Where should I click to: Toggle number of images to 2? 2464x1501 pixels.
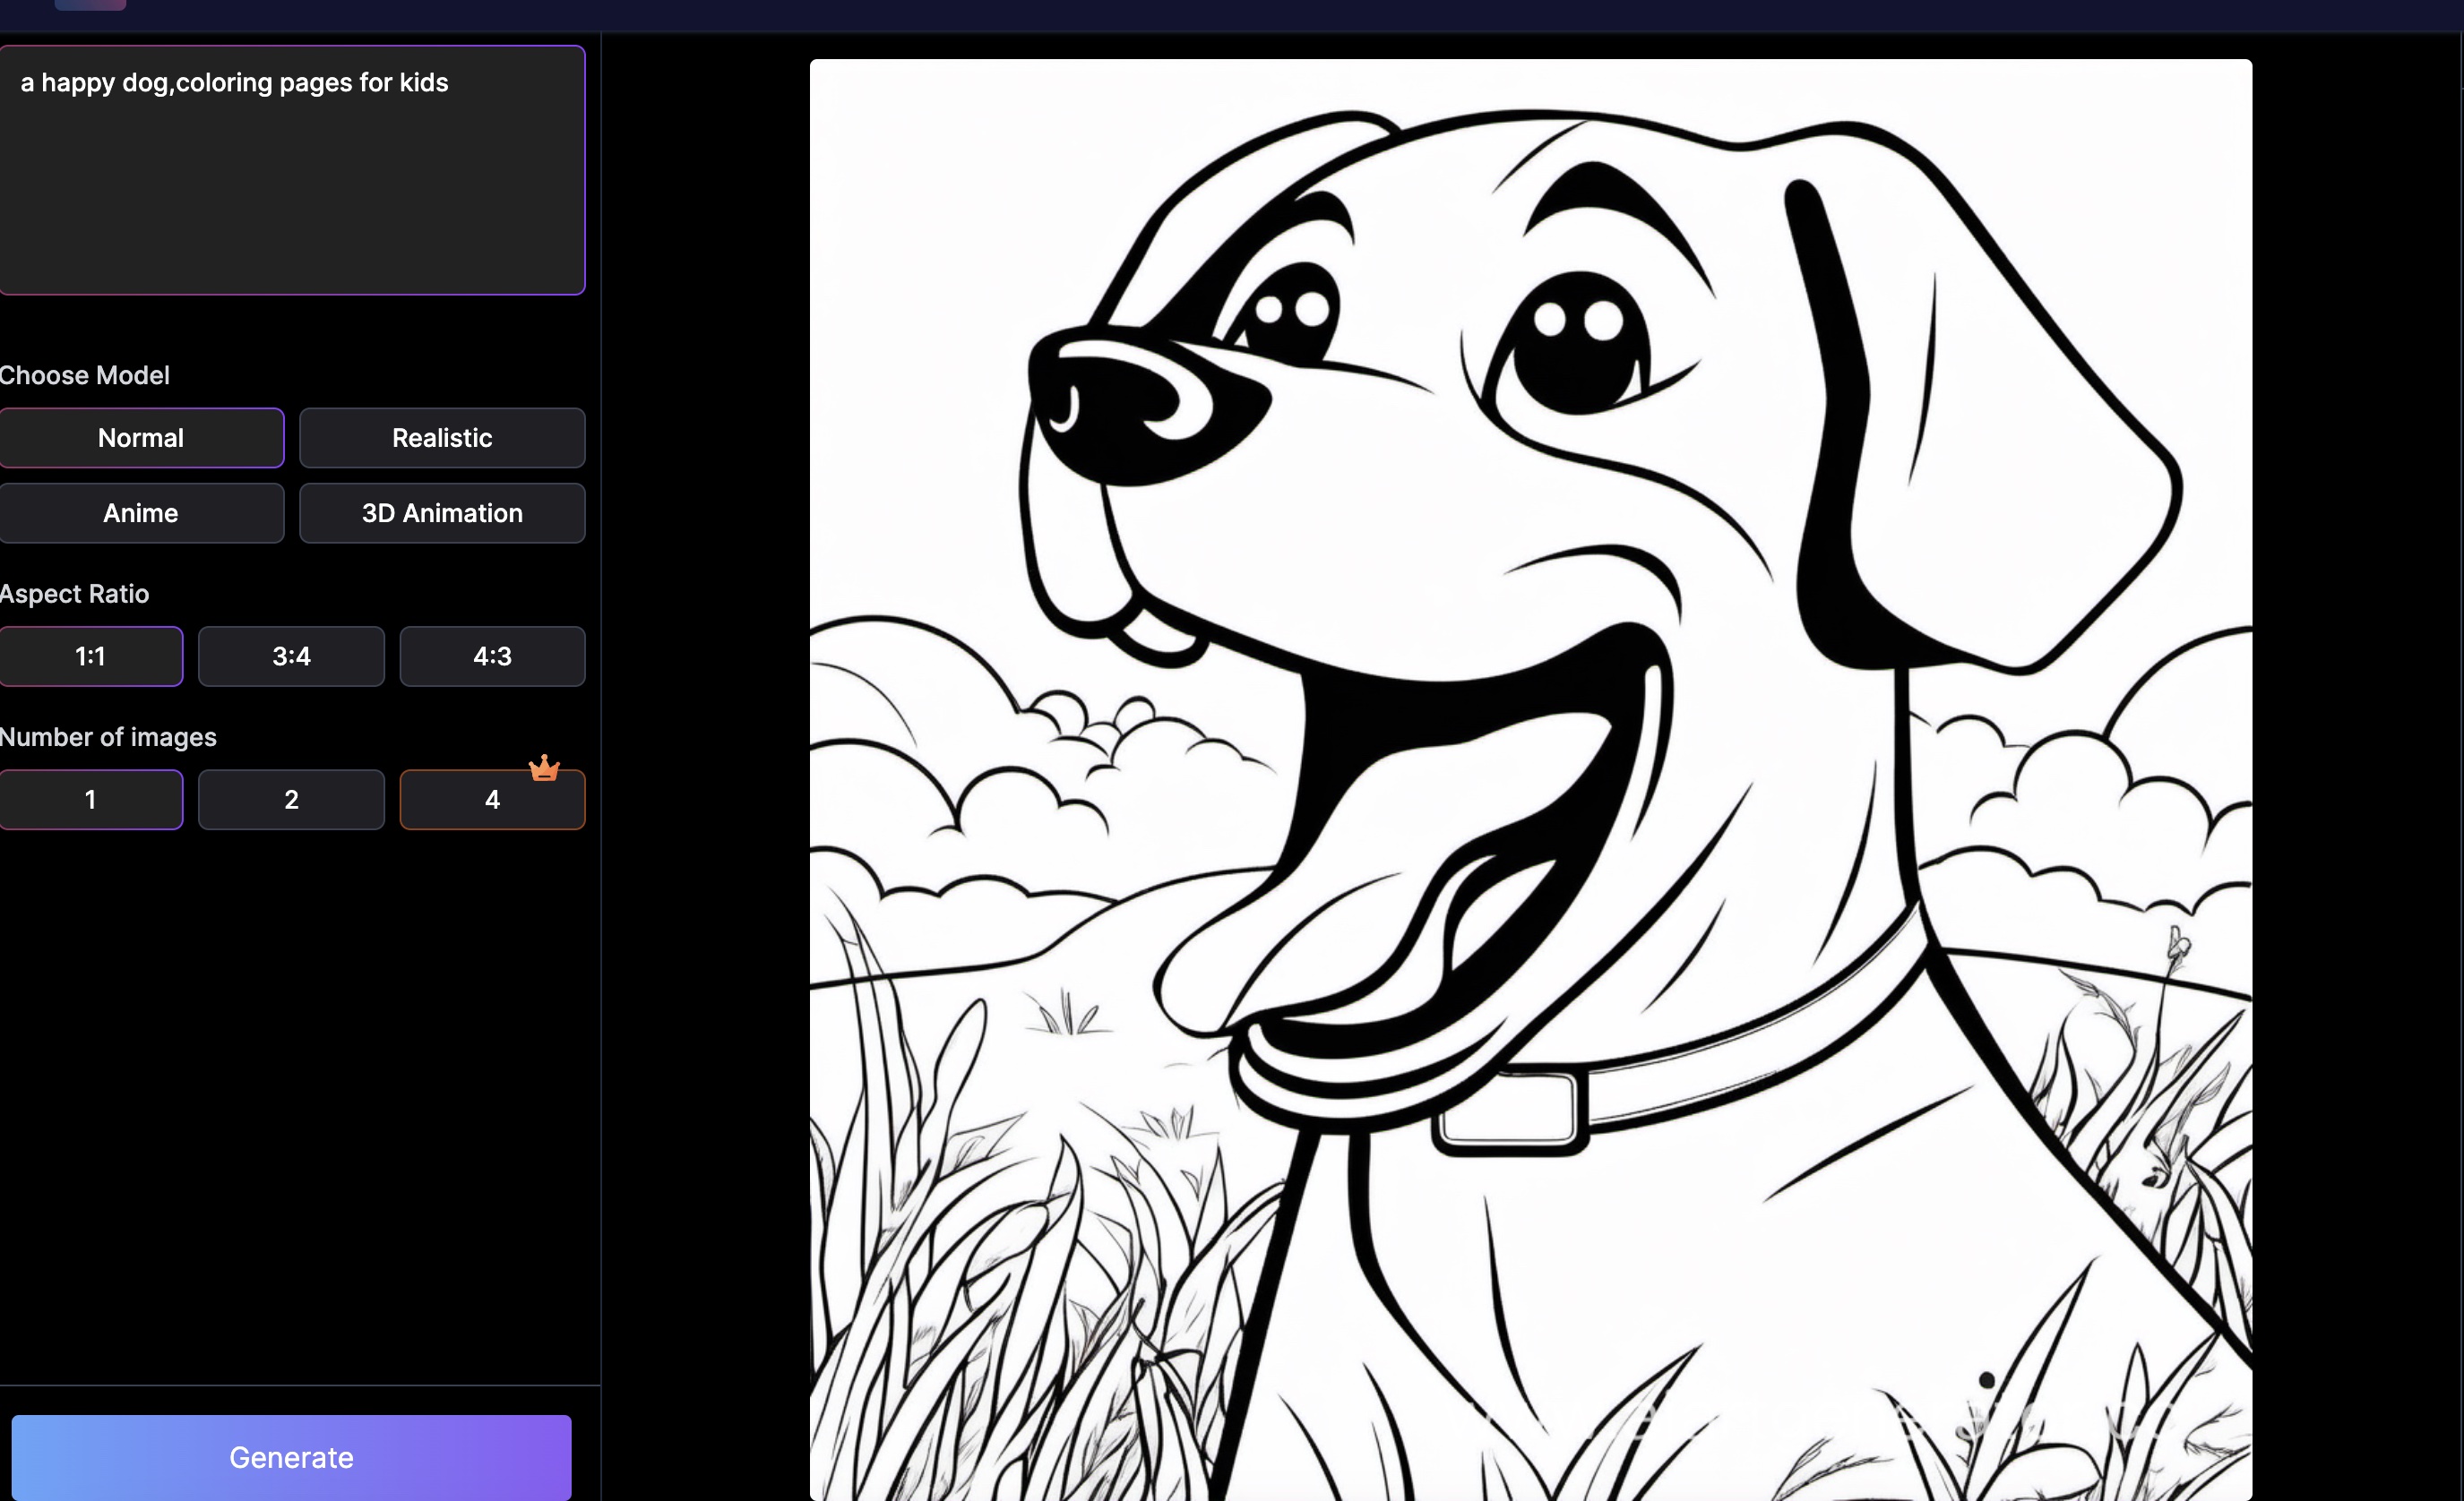290,799
